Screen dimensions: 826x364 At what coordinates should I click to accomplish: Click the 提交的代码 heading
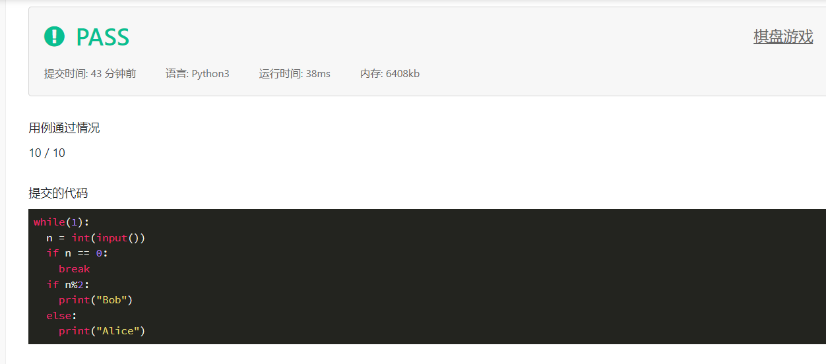(58, 193)
